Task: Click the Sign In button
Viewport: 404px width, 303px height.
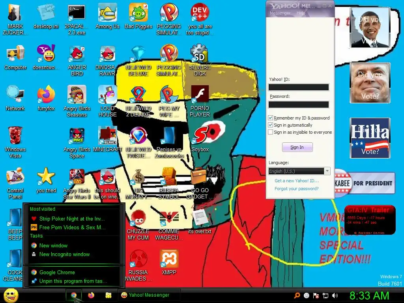Action: click(x=297, y=147)
